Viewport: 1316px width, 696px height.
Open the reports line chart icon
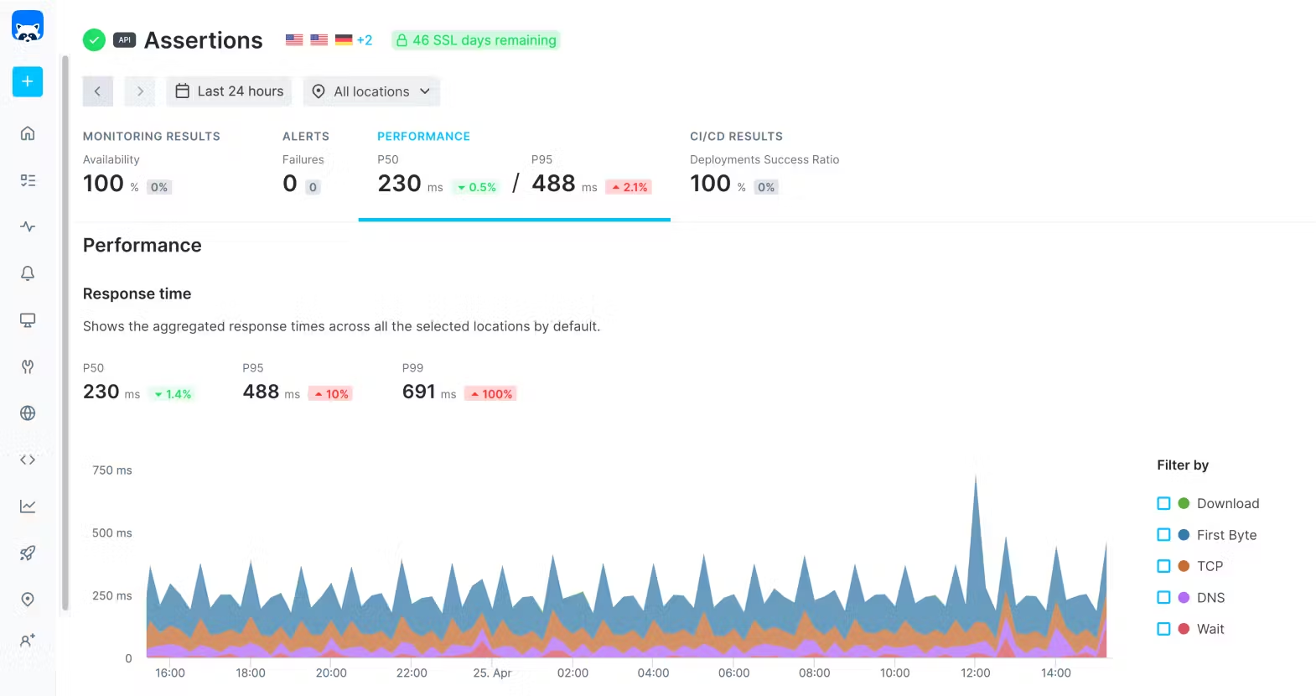[x=28, y=506]
